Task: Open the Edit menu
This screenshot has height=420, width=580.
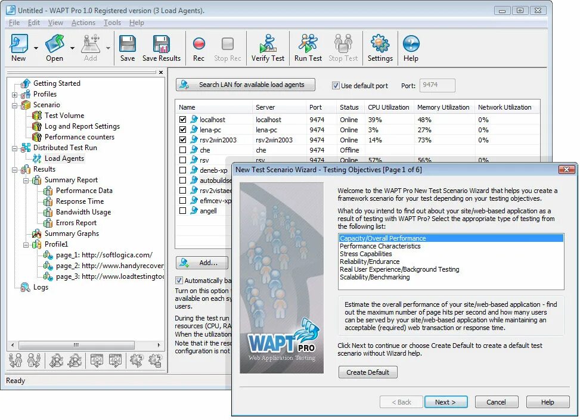Action: (33, 23)
